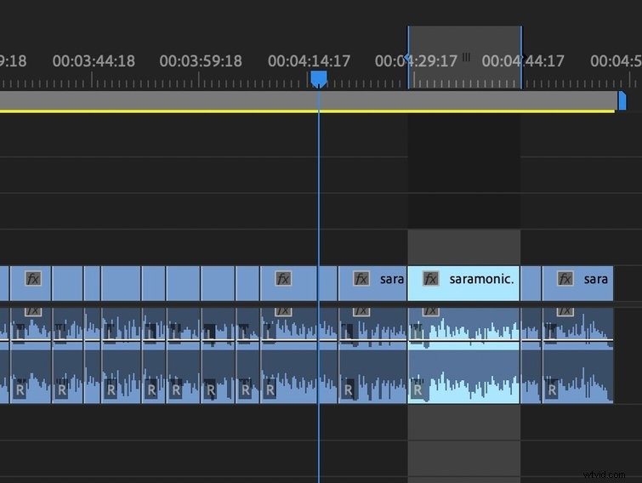This screenshot has height=483, width=642.
Task: Select the highlighted "saramonic." video clip by its name
Action: (x=481, y=279)
